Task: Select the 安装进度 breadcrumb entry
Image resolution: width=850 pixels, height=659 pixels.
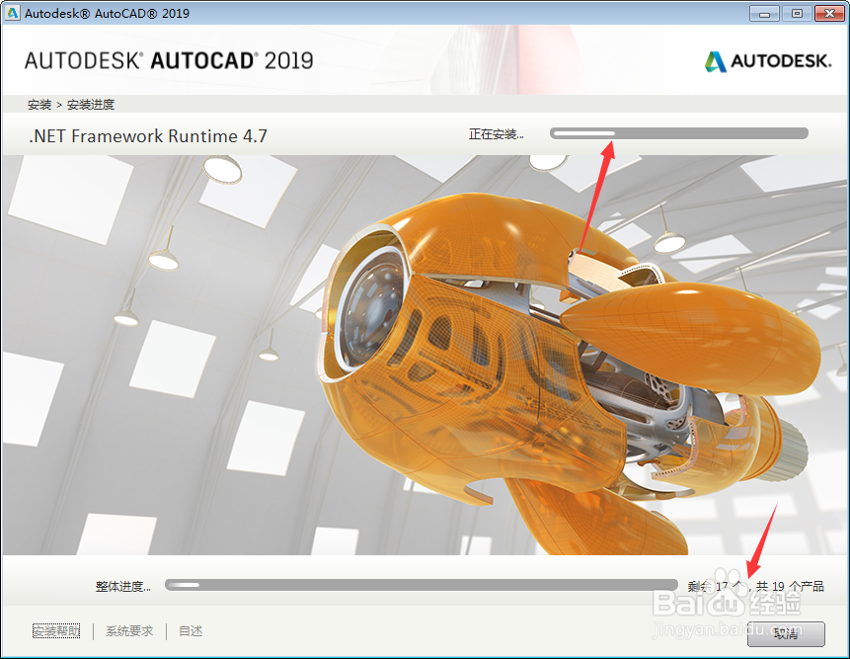Action: [x=89, y=104]
